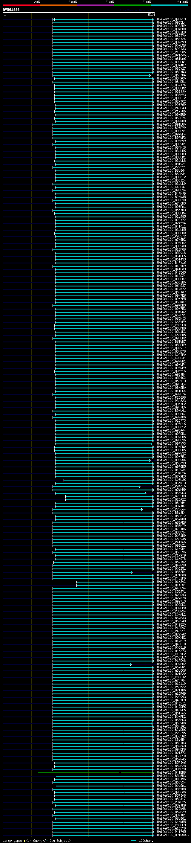Open the UniRef100_Q8VZE8 hit label
Screen dimensions: 191x843
coord(171,33)
